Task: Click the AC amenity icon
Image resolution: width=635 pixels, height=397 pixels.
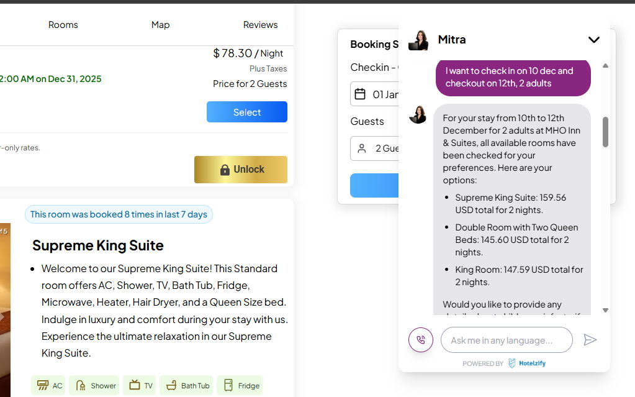Action: tap(43, 386)
